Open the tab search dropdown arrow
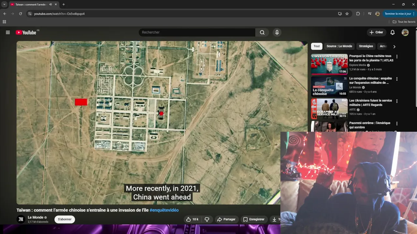 click(4, 5)
